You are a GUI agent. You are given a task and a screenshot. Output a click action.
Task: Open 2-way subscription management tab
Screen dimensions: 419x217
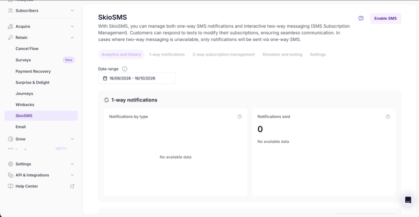[x=224, y=54]
